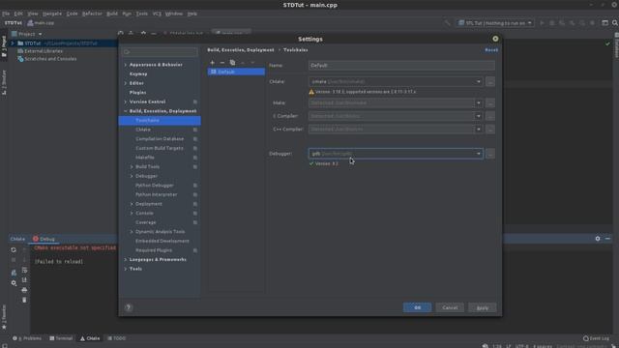Select Python Interpreter settings
The image size is (619, 348).
point(157,194)
